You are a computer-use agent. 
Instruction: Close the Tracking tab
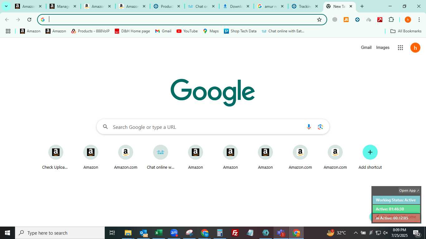316,6
